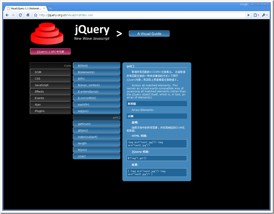Click the HTML 代码 code box
This screenshot has height=214, width=274.
point(157,144)
